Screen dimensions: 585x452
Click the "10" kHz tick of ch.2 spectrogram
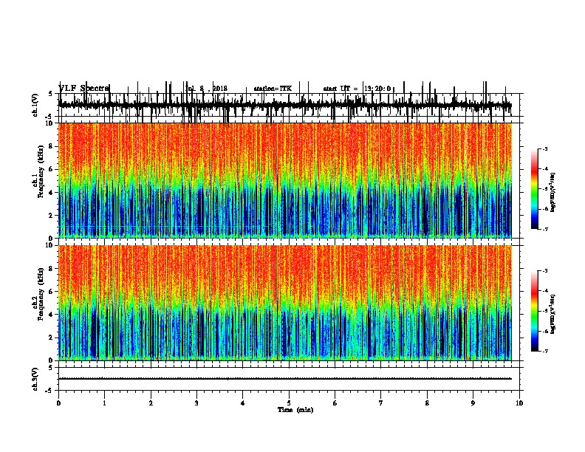(x=49, y=245)
